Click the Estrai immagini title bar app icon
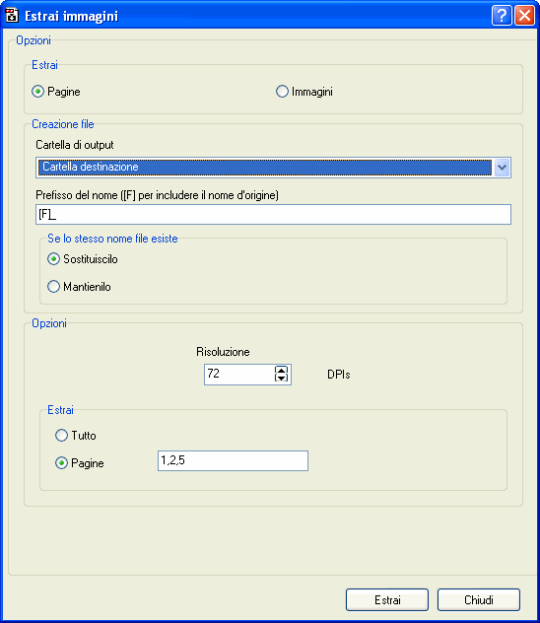Viewport: 540px width, 623px height. tap(12, 16)
